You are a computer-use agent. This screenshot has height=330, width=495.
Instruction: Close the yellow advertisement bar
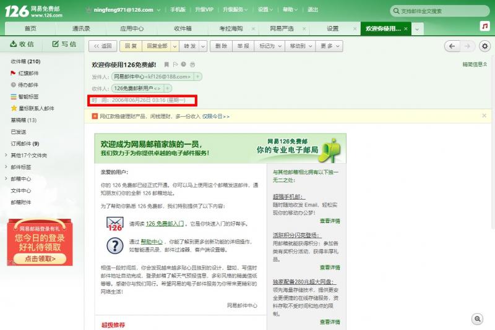tap(484, 116)
